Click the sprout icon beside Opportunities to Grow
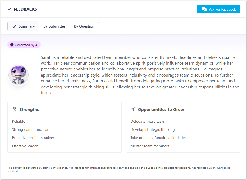Screen dimensions: 247x180 pyautogui.click(x=133, y=109)
